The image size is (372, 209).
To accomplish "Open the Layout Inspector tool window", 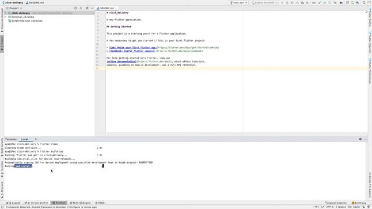I will click(x=336, y=203).
